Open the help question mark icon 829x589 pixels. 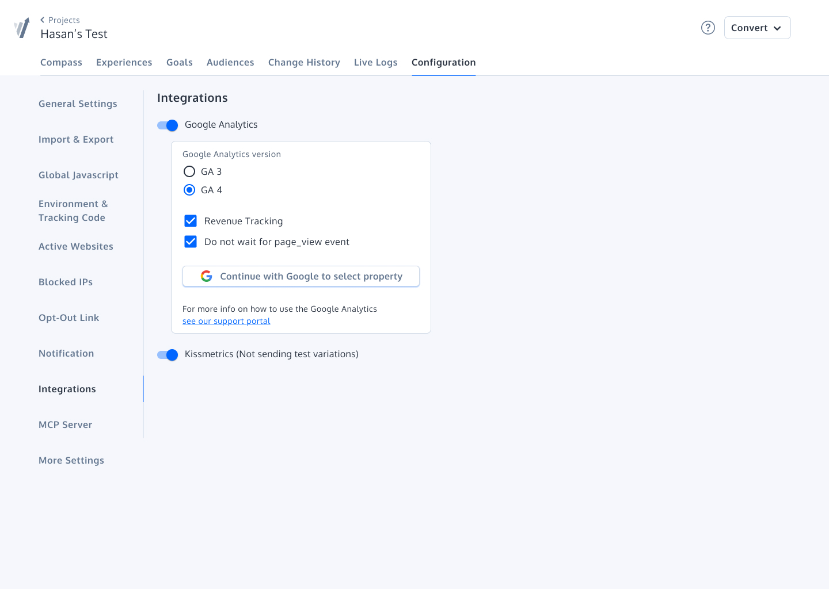coord(708,28)
